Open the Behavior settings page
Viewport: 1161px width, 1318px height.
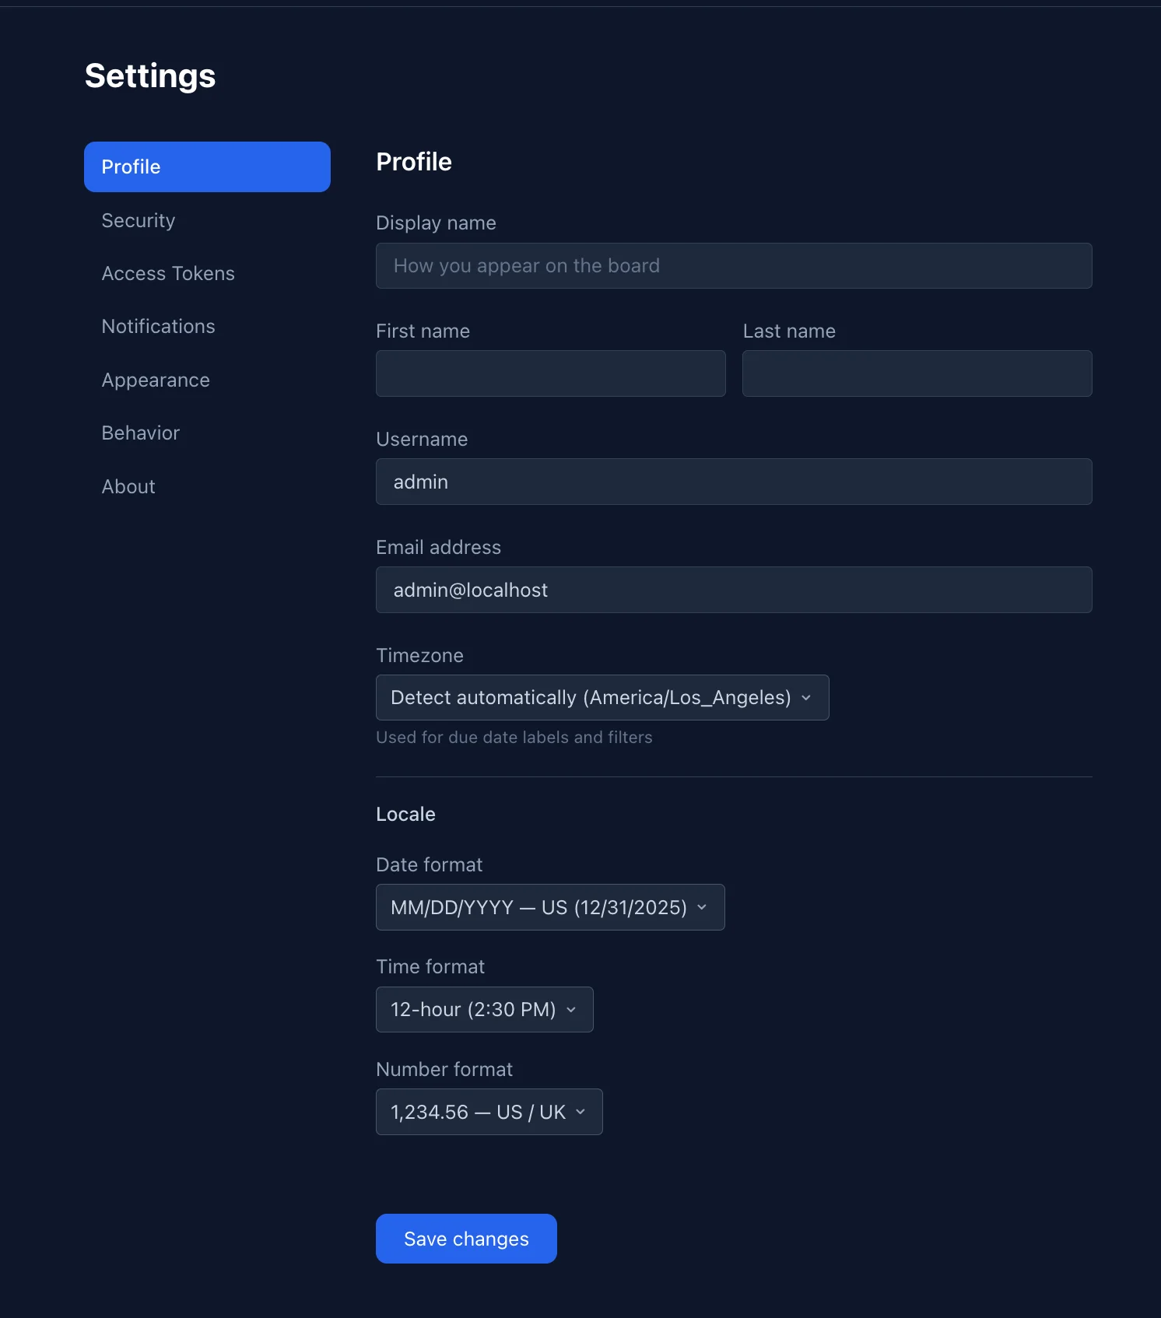coord(140,433)
